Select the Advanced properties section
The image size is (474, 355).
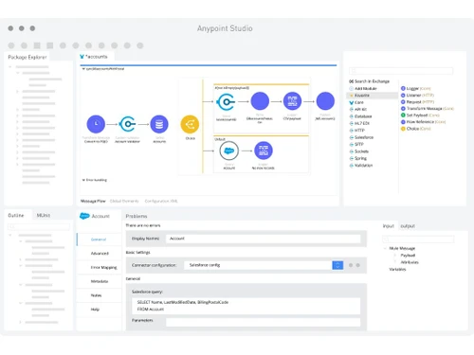[99, 254]
